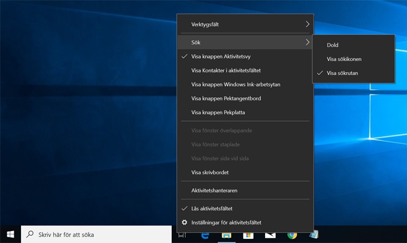
Task: Choose Dold in the Sök submenu
Action: pos(332,45)
